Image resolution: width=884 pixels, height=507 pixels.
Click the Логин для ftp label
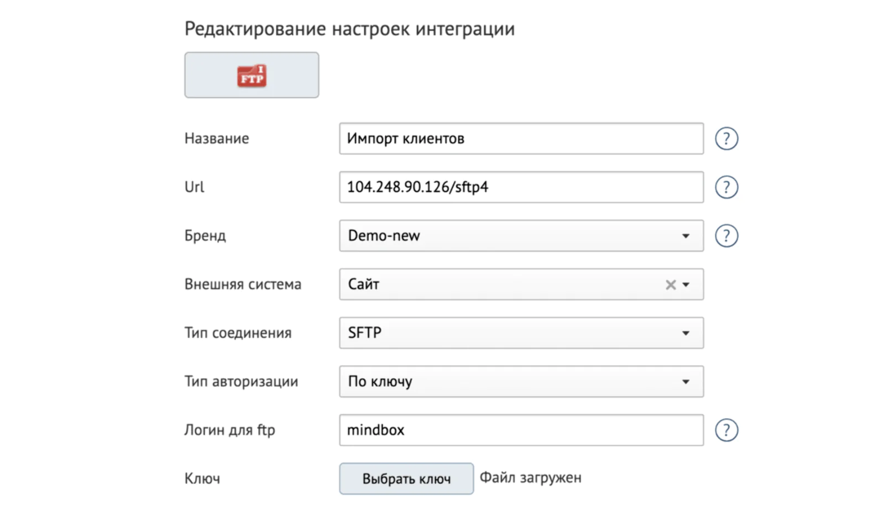click(229, 430)
